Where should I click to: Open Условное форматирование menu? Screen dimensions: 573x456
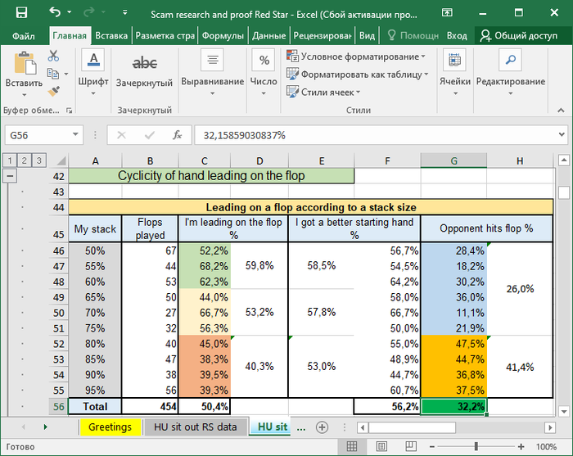356,56
